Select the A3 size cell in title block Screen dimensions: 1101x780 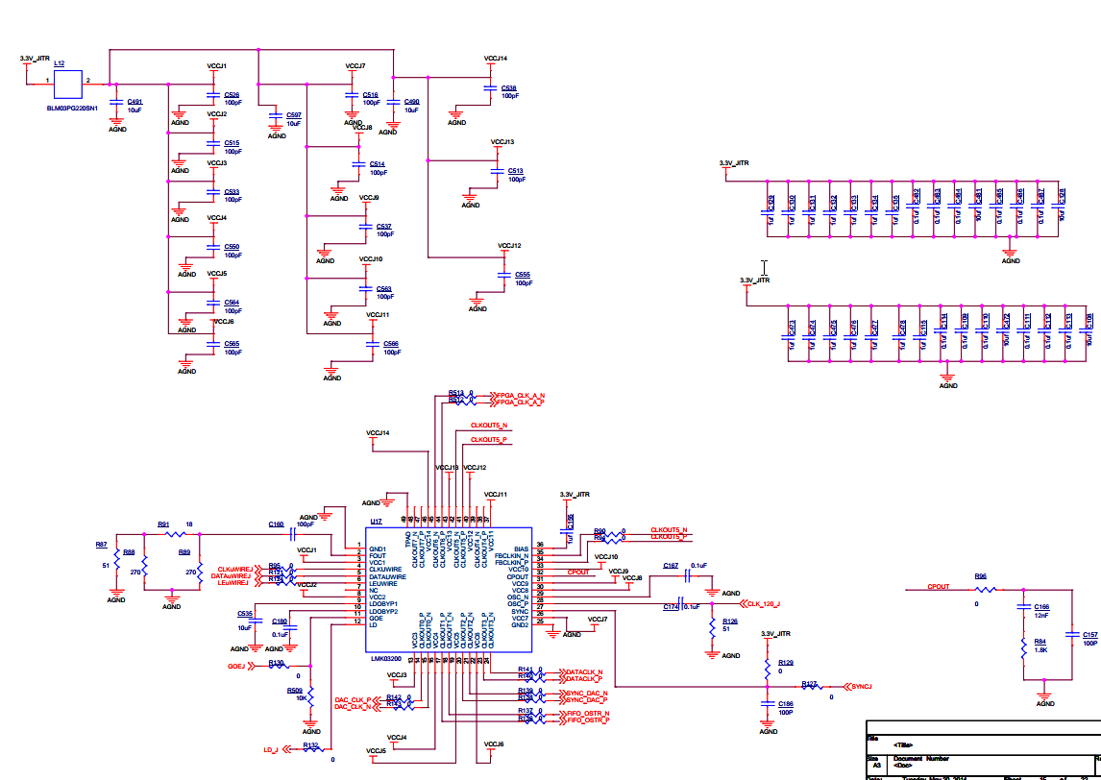876,766
